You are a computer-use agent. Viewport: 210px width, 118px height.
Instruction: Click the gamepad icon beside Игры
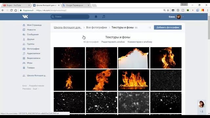click(24, 63)
